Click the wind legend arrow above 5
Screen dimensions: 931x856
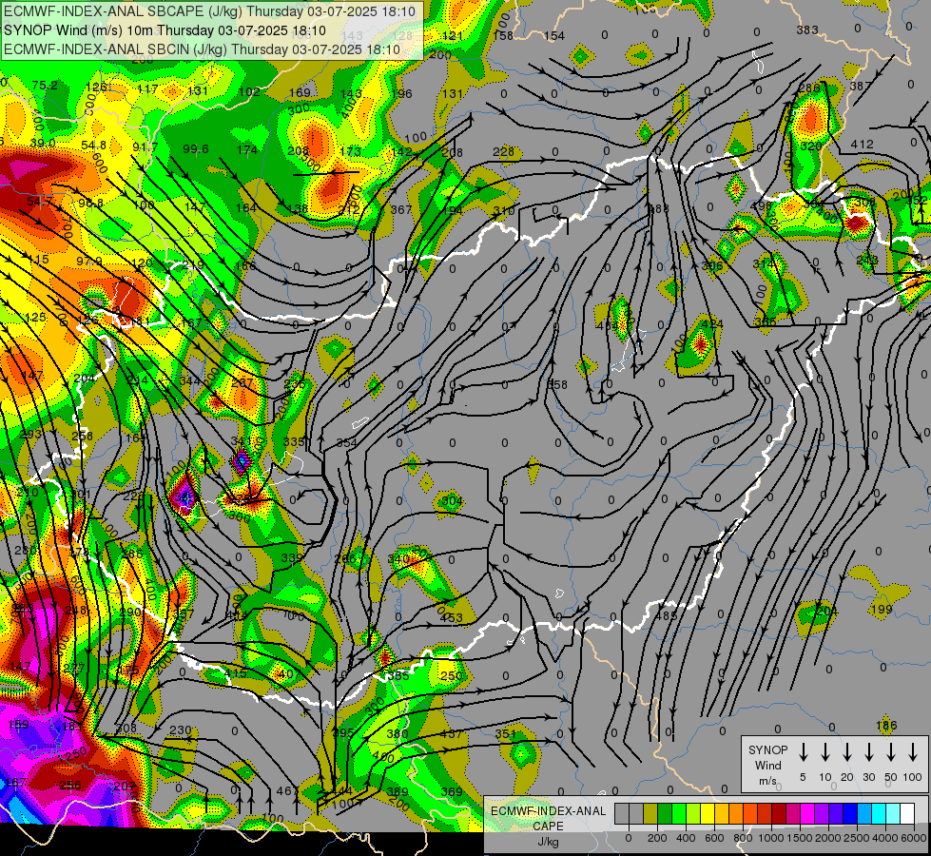pos(803,751)
